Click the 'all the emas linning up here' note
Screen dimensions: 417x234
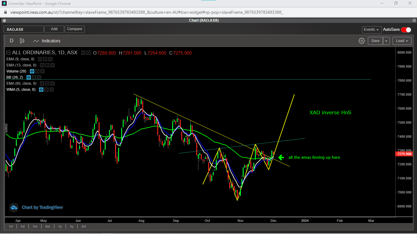click(x=314, y=158)
